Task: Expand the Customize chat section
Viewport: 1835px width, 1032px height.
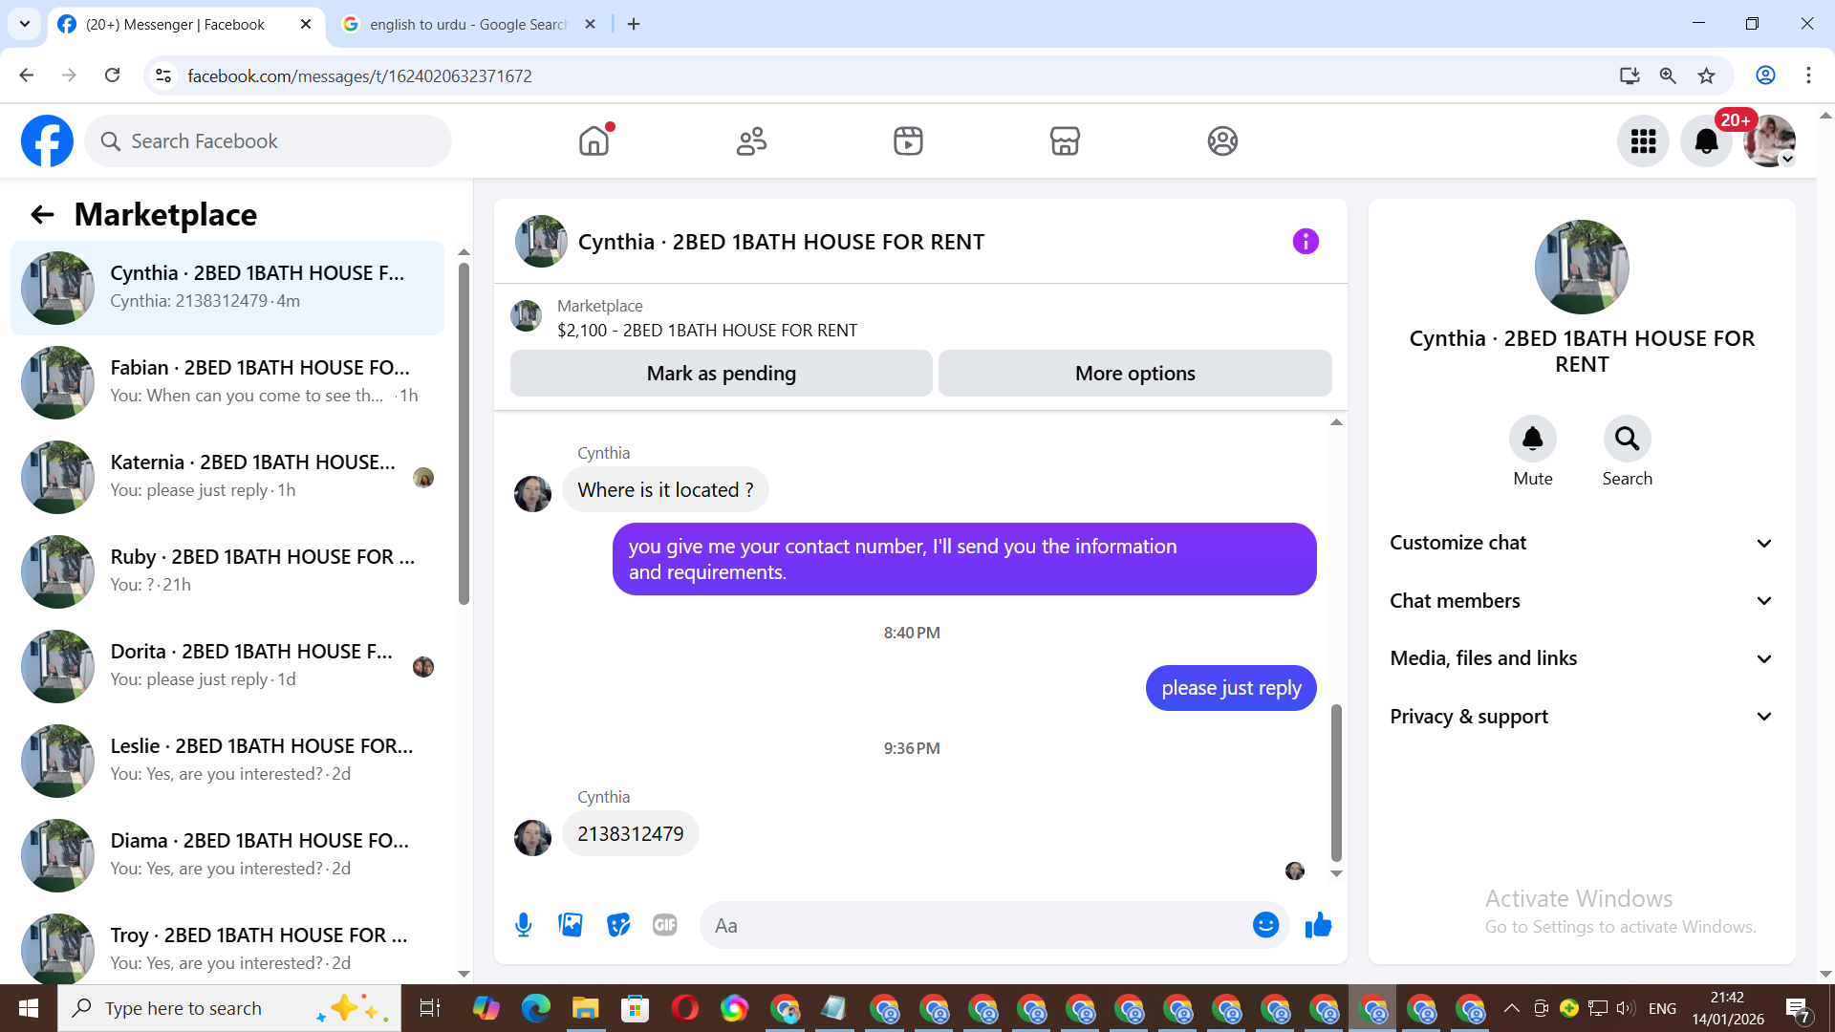Action: click(1581, 543)
